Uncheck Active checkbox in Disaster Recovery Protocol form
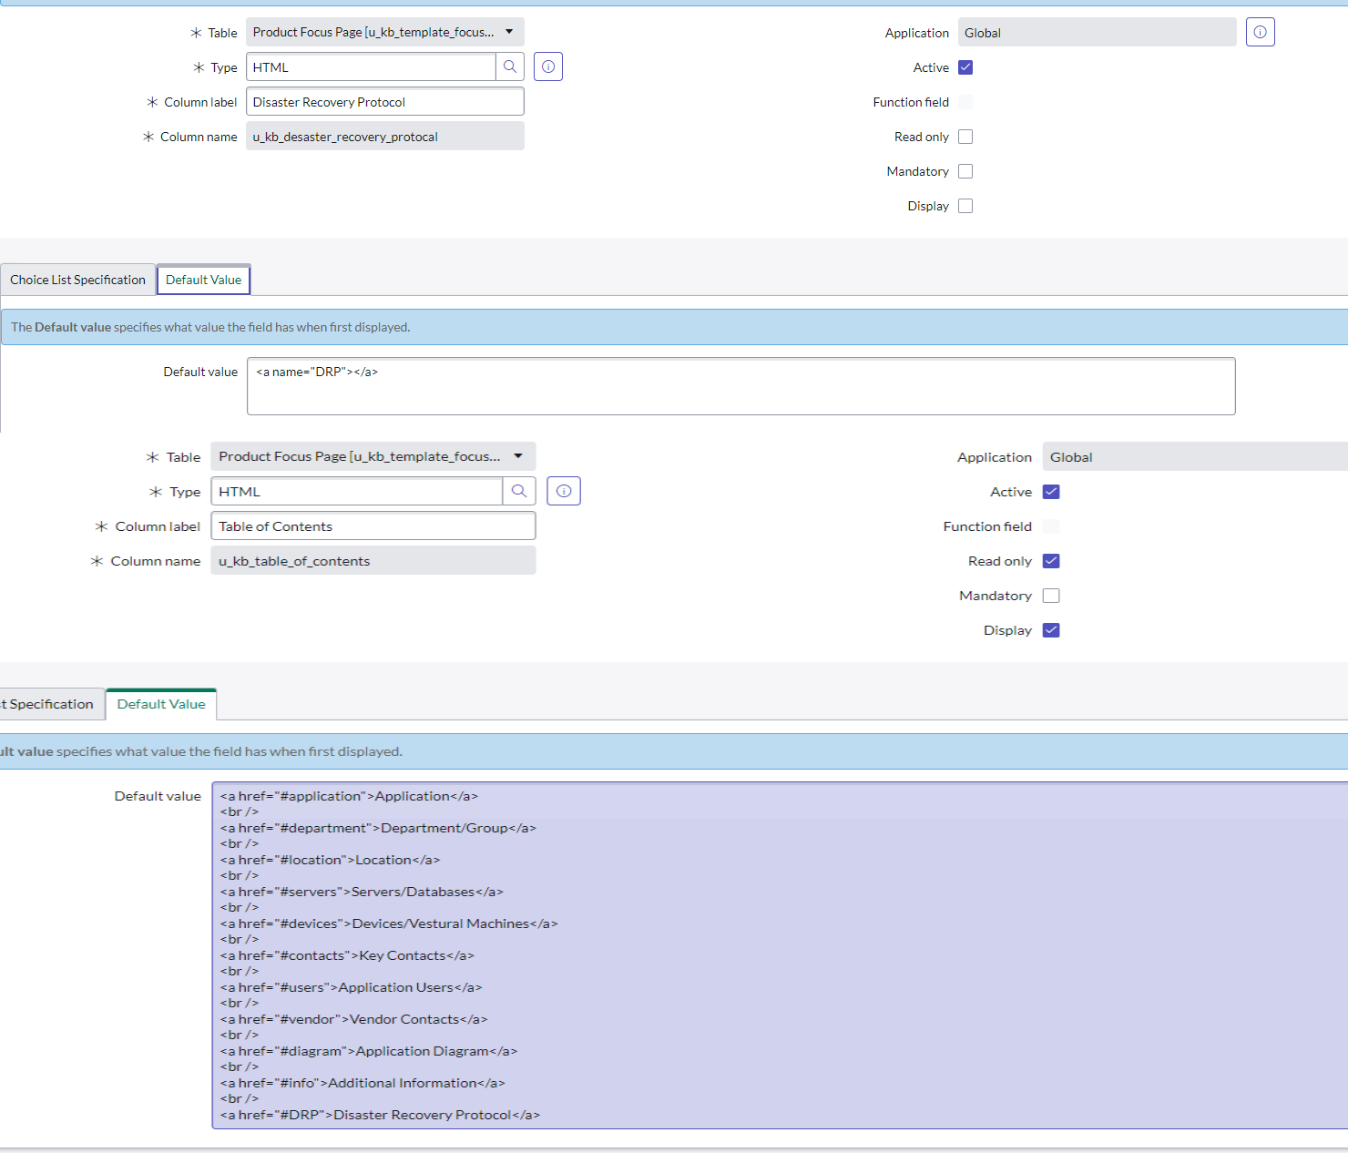The width and height of the screenshot is (1348, 1153). [965, 67]
